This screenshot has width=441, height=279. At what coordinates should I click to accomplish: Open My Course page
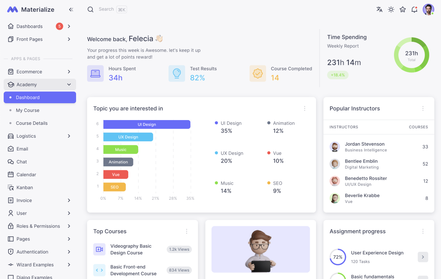point(28,110)
